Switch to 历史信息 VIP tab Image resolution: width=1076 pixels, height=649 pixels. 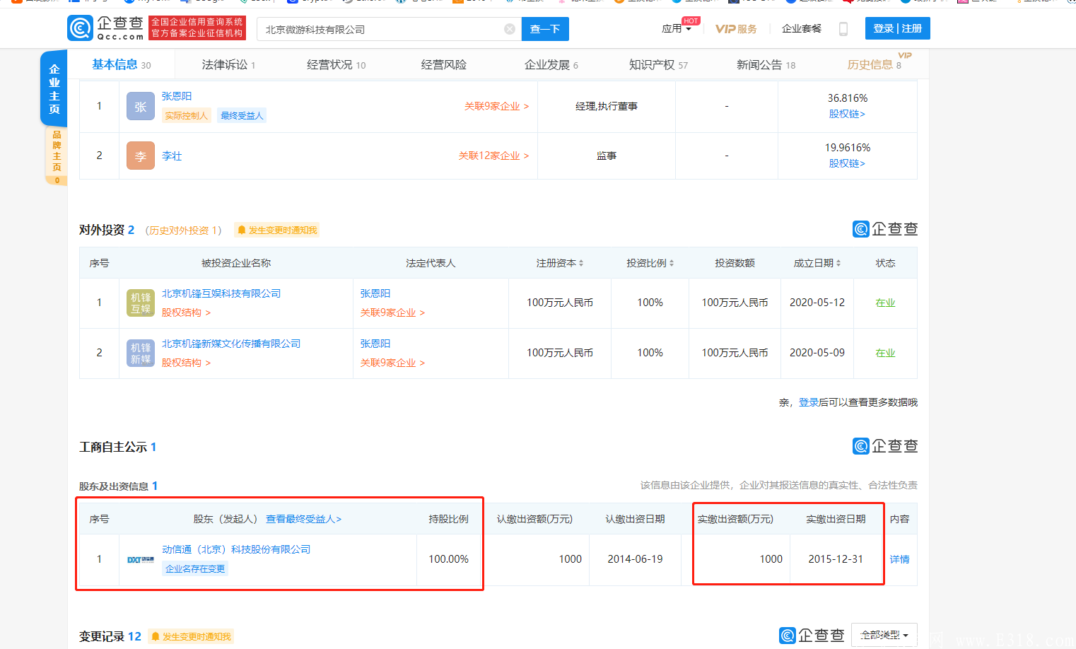pyautogui.click(x=875, y=64)
